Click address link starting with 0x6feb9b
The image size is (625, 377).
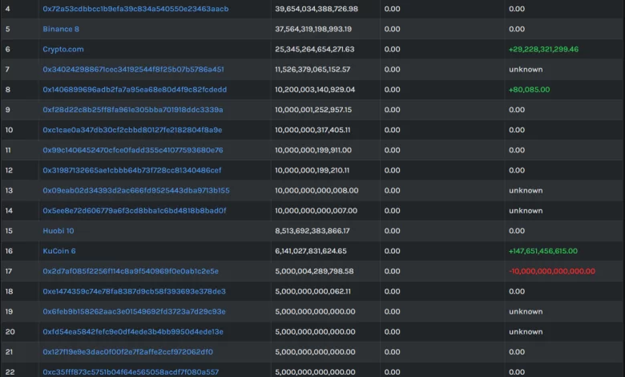click(x=135, y=311)
